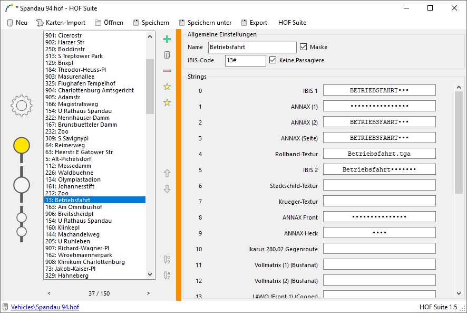Move the selected entry up the list
This screenshot has height=313, width=467.
coord(167,173)
